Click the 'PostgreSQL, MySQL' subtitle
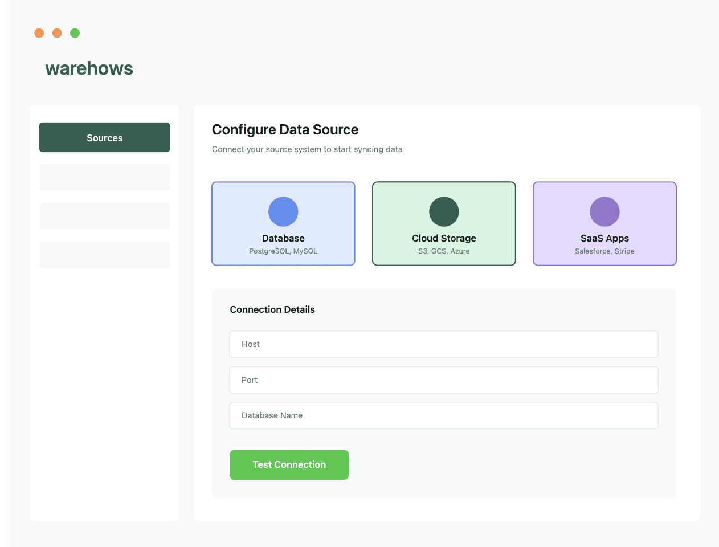 coord(283,251)
